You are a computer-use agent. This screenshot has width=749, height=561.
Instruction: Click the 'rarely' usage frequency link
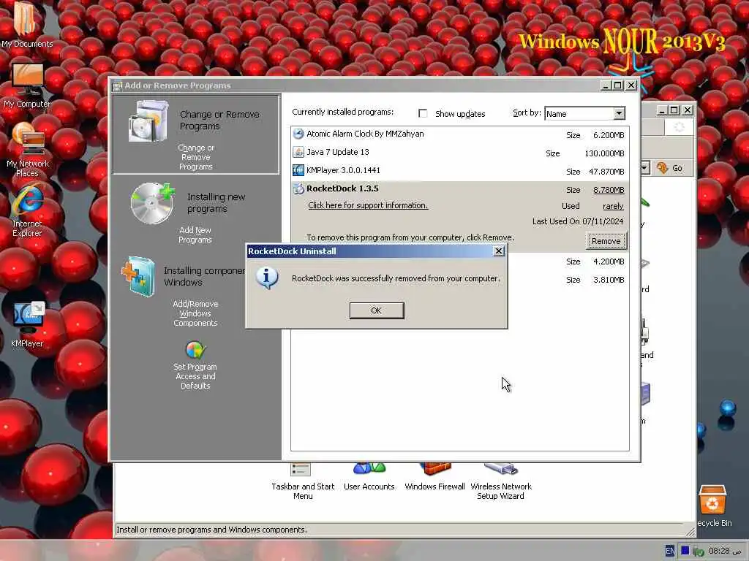pos(614,206)
